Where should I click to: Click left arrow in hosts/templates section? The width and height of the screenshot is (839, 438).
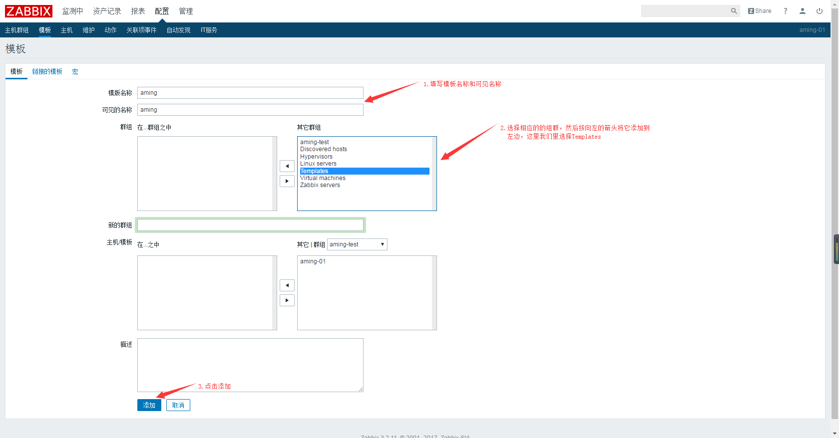coord(287,285)
